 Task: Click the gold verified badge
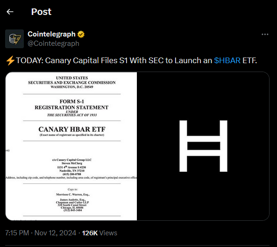click(x=81, y=34)
